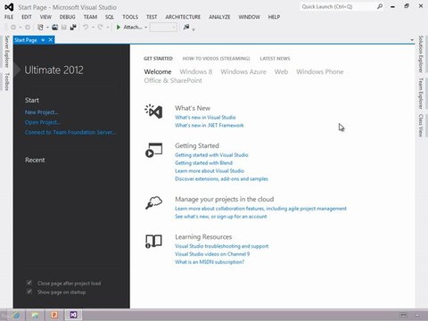The height and width of the screenshot is (321, 428).
Task: Open Getting started with Blend link
Action: (203, 163)
